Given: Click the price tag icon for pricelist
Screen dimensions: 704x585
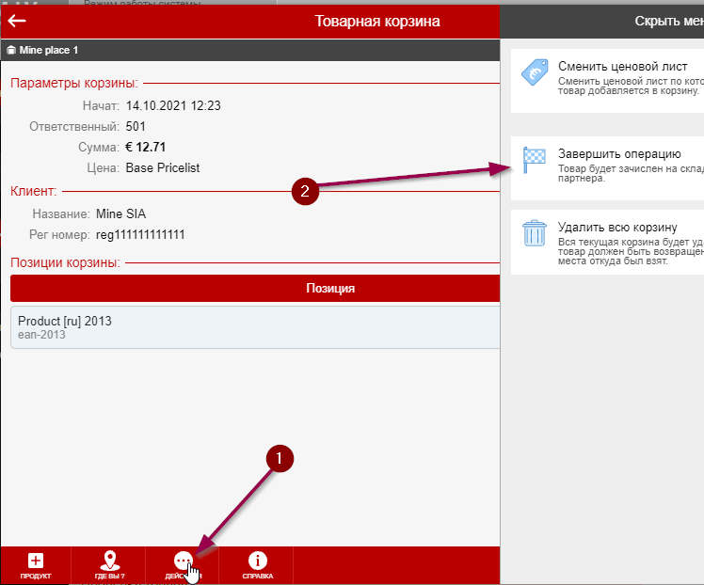Looking at the screenshot, I should [535, 72].
